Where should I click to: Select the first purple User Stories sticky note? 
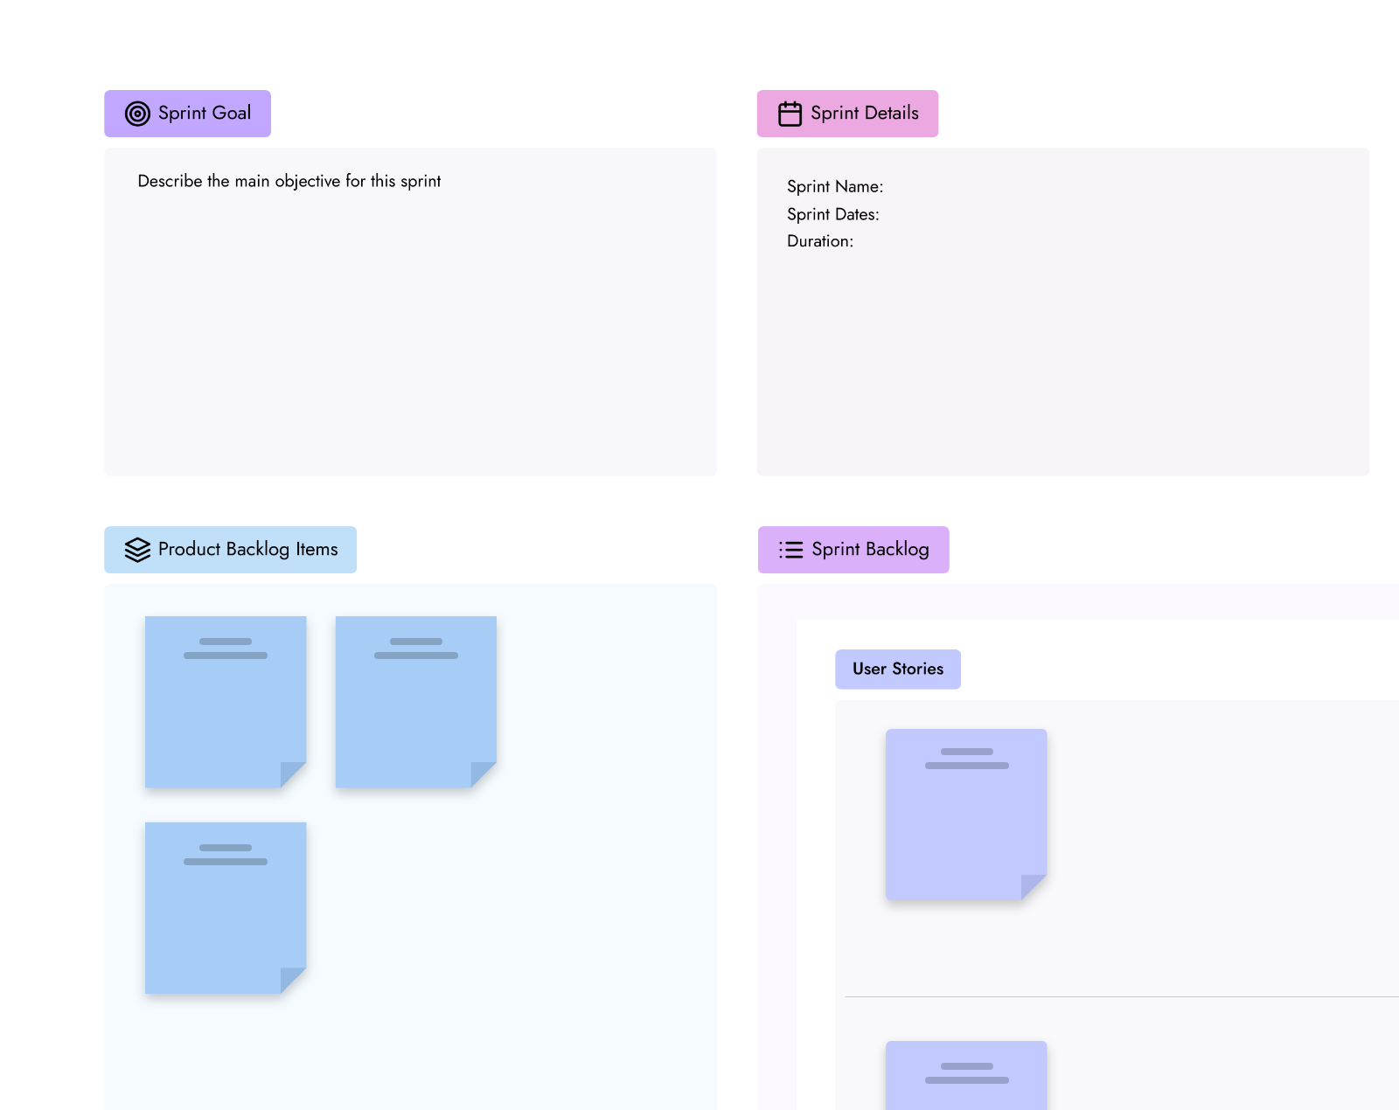[x=966, y=815]
